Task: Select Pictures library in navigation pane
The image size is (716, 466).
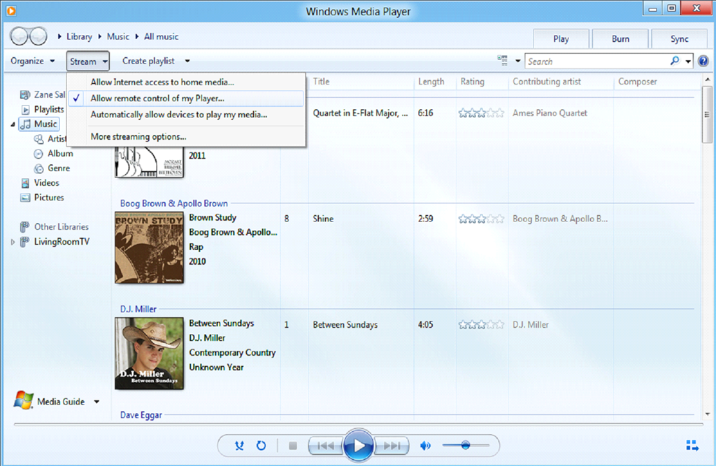Action: click(49, 197)
